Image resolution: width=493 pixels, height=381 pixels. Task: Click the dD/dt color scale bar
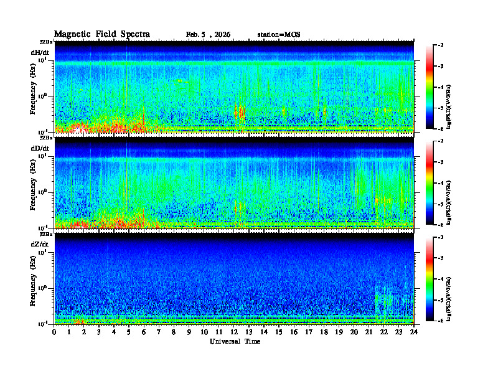point(430,183)
